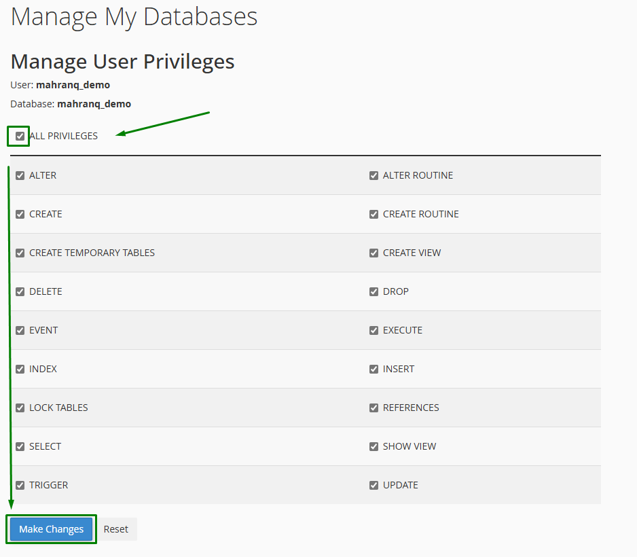Viewport: 637px width, 557px height.
Task: Uncheck the CREATE privilege checkbox
Action: (x=20, y=214)
